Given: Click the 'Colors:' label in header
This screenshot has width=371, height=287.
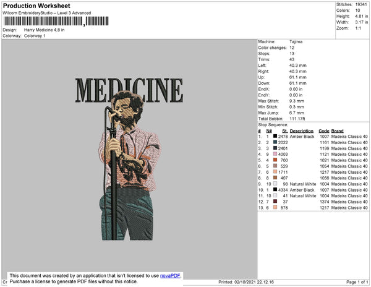Looking at the screenshot, I should point(343,11).
